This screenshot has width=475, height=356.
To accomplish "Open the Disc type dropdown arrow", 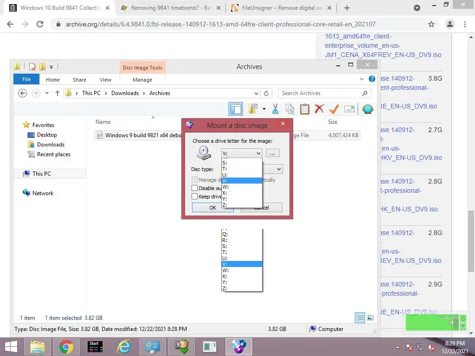I will [x=279, y=169].
